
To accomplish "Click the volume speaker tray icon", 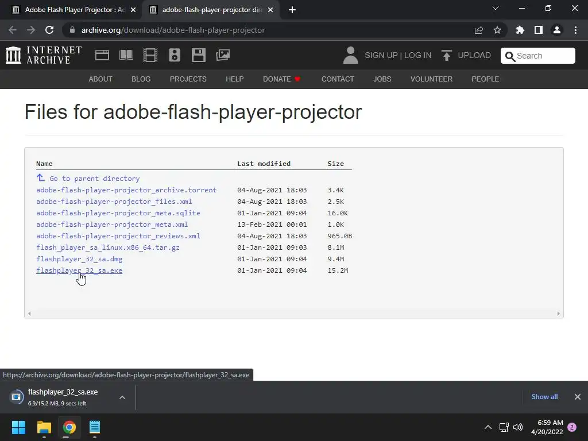I will (x=518, y=427).
